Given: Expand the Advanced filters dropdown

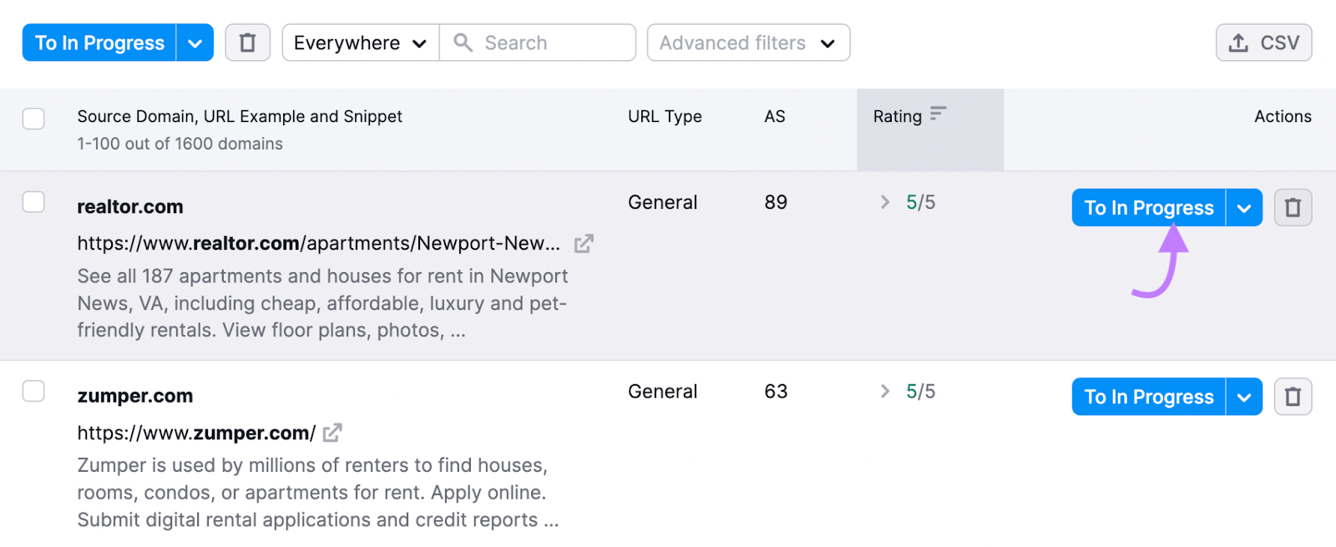Looking at the screenshot, I should pos(748,43).
